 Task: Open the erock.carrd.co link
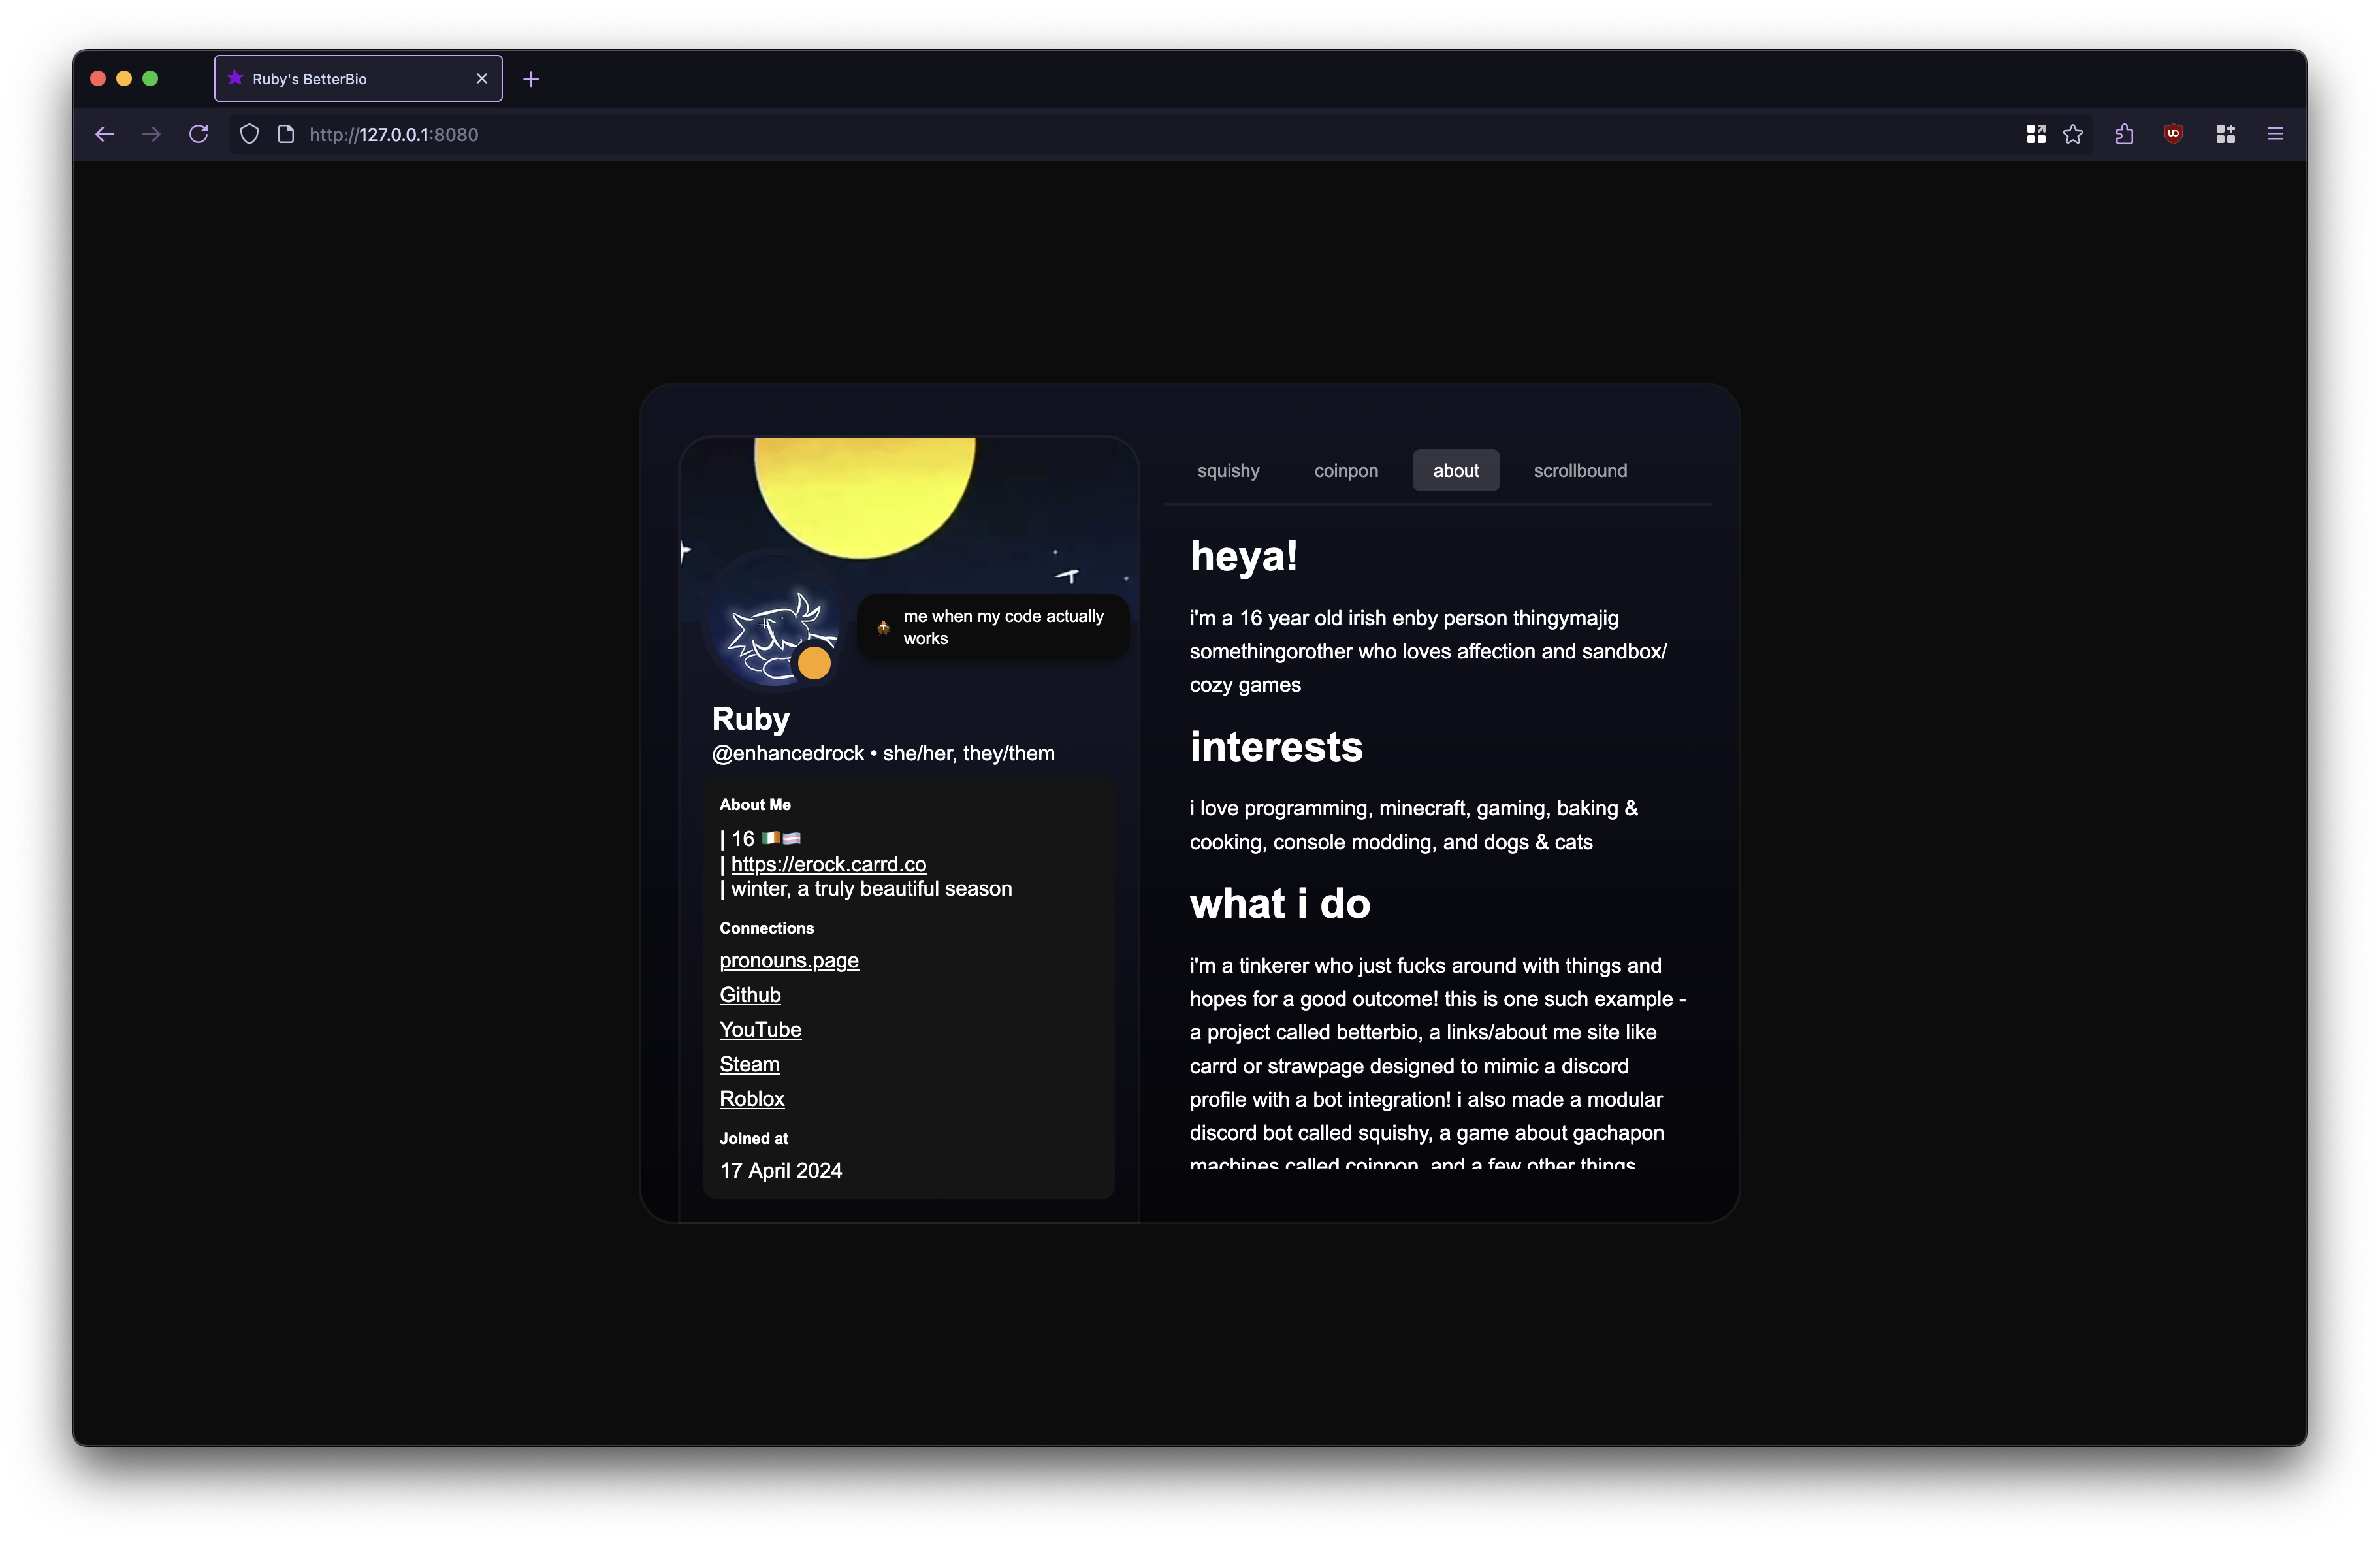pos(828,864)
